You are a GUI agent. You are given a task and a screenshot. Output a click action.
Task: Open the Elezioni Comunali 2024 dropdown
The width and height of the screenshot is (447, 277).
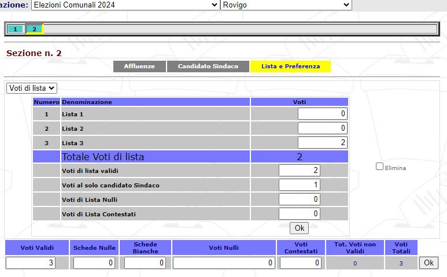[125, 5]
